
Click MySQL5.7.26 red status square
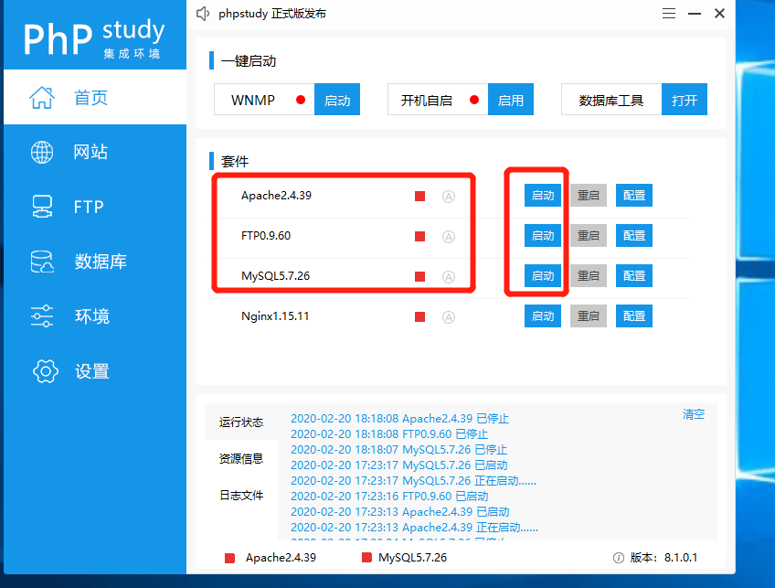pyautogui.click(x=420, y=276)
